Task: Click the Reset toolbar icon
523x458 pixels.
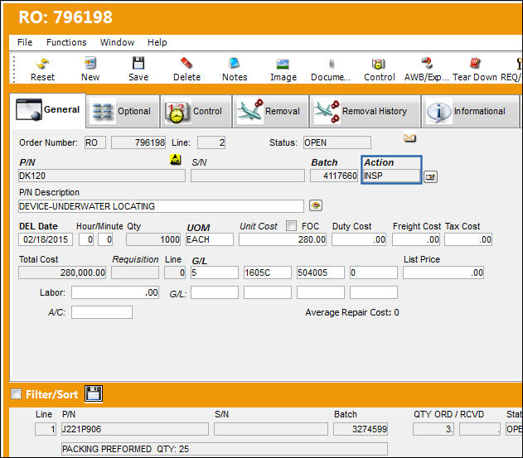Action: pos(42,70)
